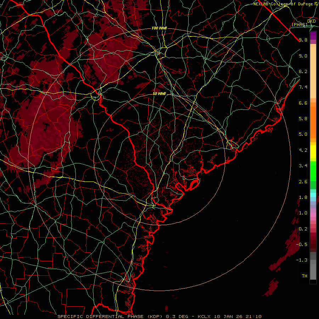
Task: Click the "0.3 DEG" elevation angle text
Action: 177,317
